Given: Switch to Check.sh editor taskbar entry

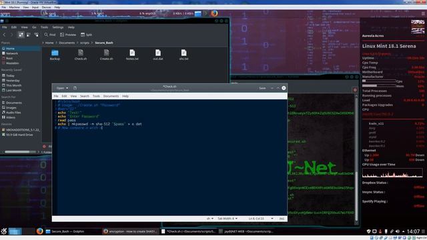Looking at the screenshot, I should click(x=188, y=231).
